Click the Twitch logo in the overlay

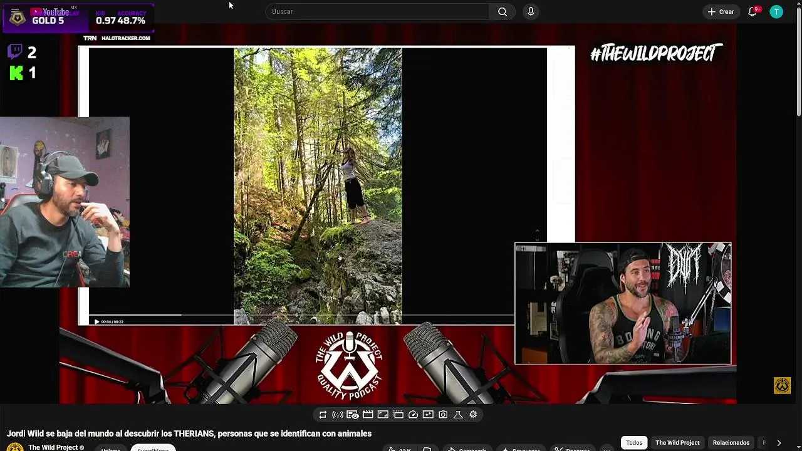(16, 52)
